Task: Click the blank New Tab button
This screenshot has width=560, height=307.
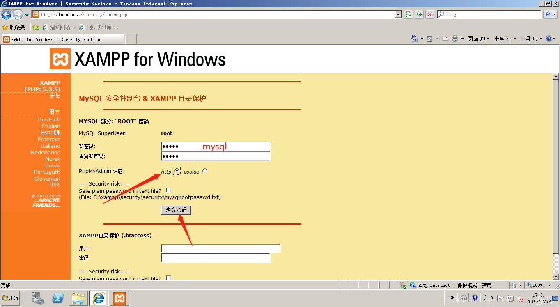Action: click(x=131, y=39)
